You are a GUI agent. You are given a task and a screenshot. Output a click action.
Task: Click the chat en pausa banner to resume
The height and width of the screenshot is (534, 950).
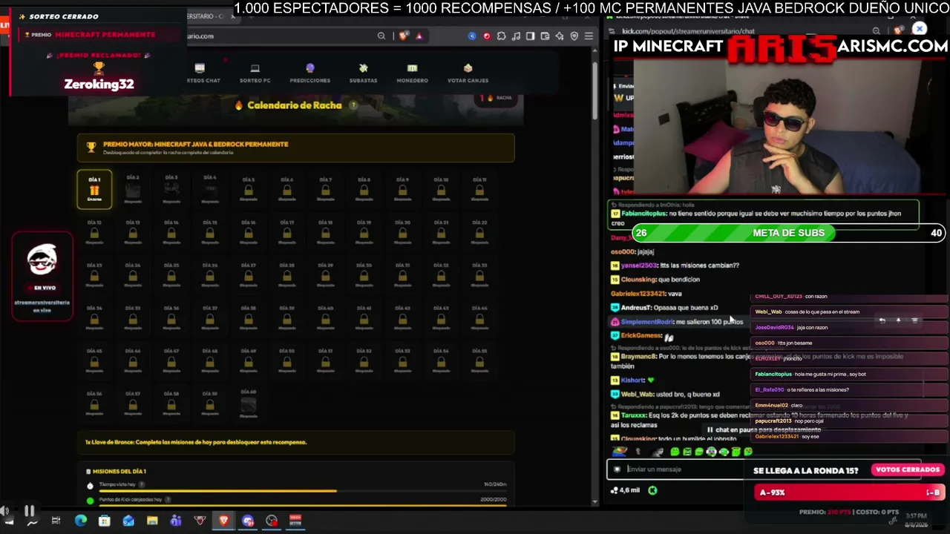[764, 429]
